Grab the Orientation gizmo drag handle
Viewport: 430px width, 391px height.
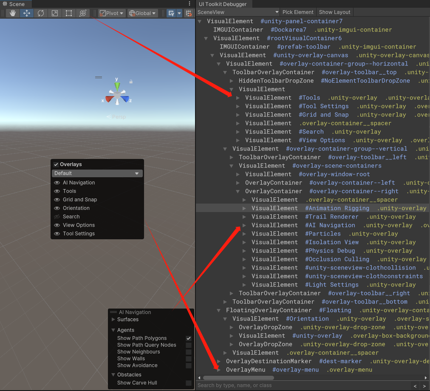99,77
